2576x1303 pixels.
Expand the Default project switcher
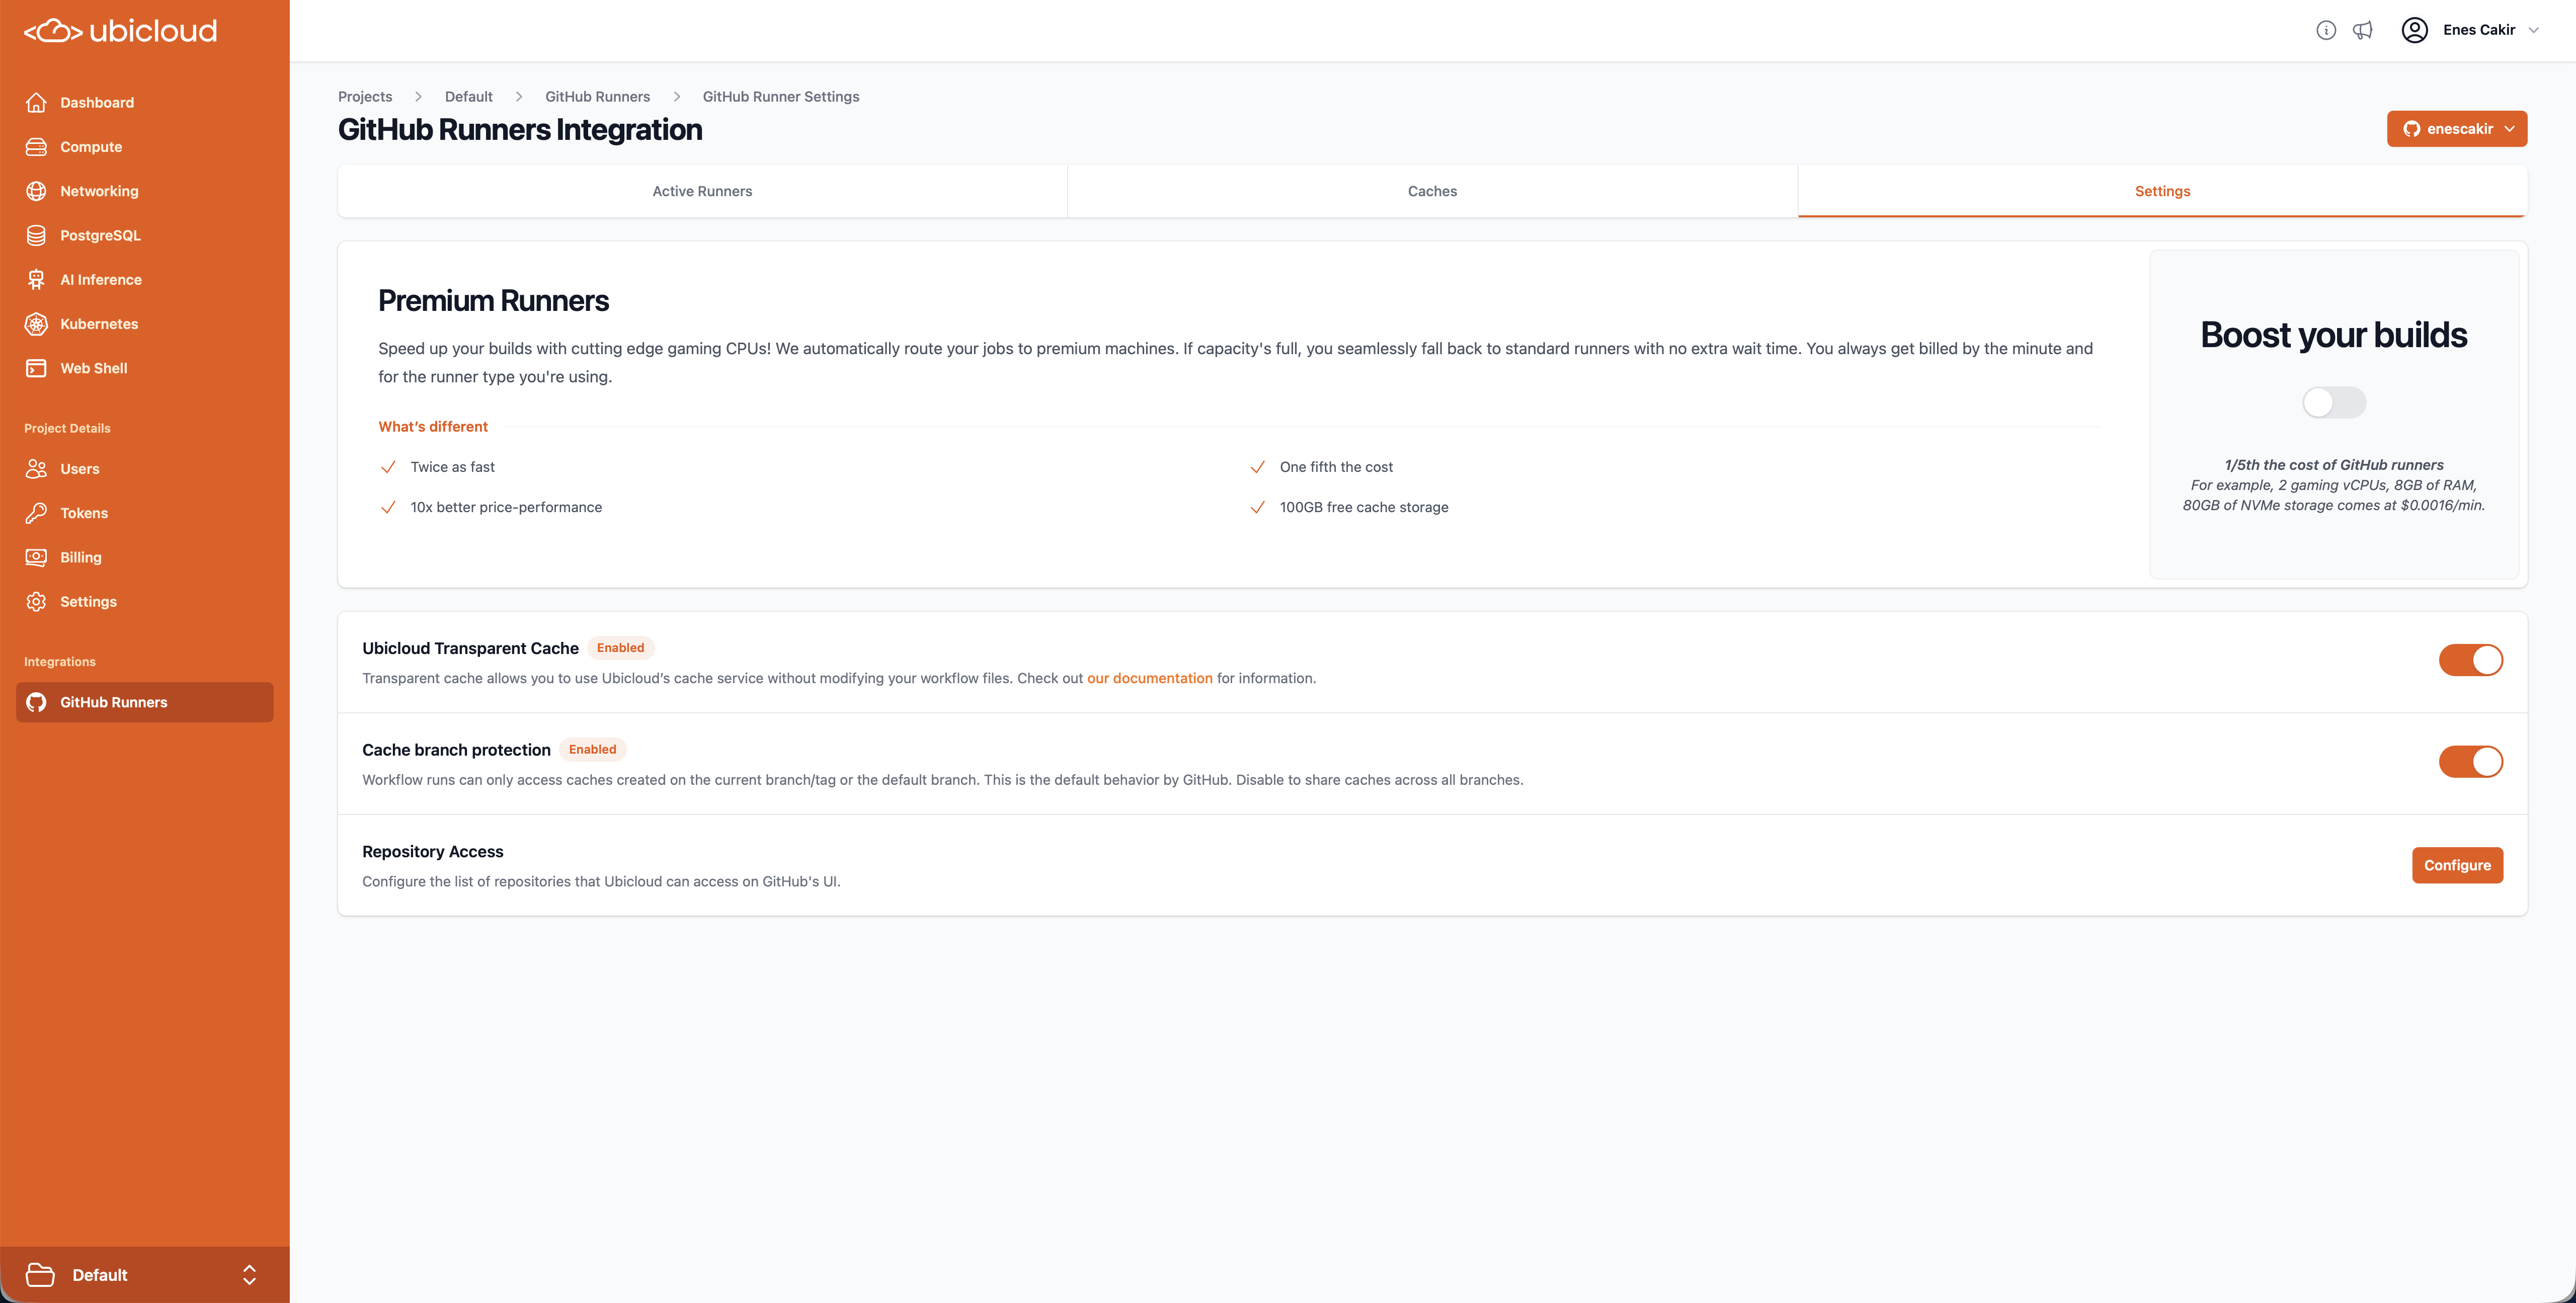coord(145,1274)
